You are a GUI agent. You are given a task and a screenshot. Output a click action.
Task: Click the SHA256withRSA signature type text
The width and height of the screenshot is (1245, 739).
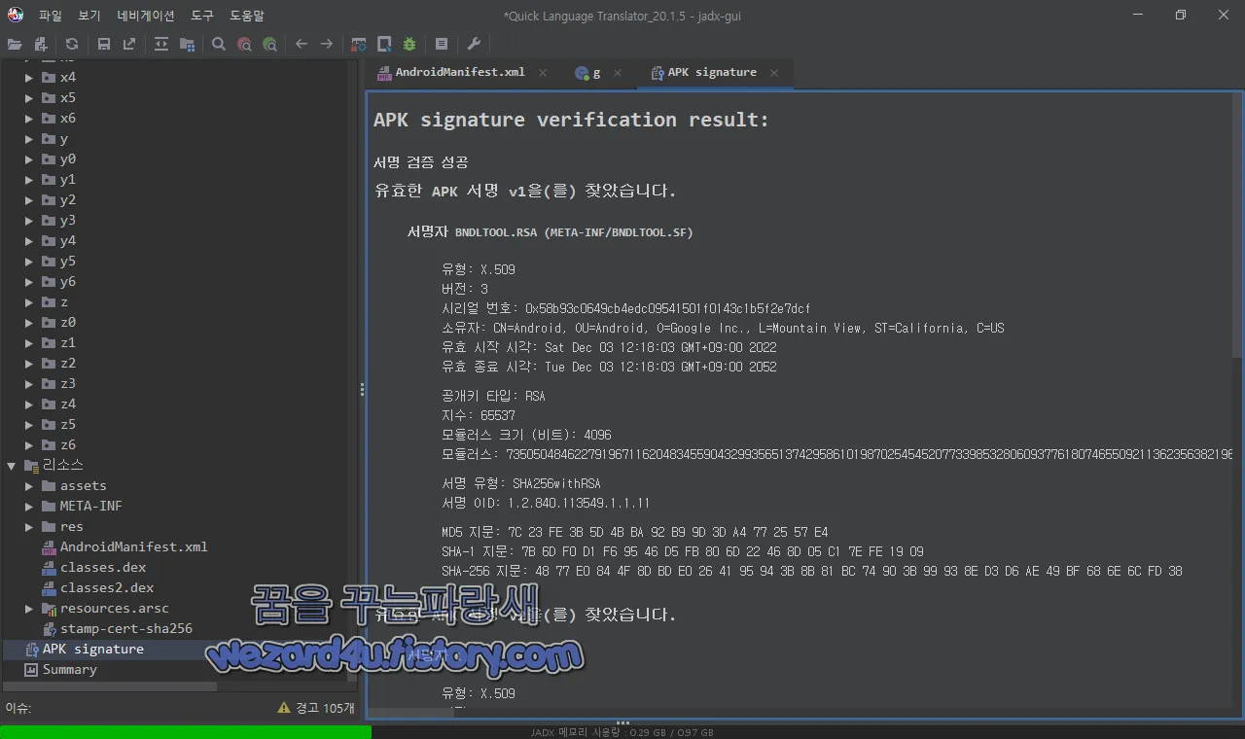[x=556, y=483]
